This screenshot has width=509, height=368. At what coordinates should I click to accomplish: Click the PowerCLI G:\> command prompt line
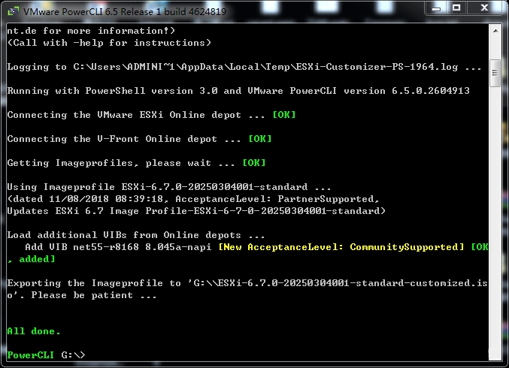[x=46, y=354]
